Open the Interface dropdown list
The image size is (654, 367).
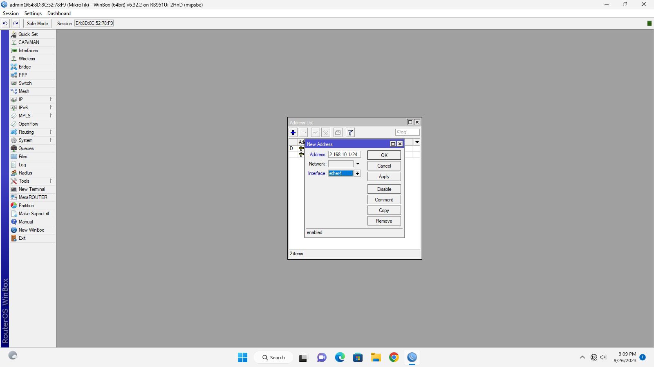pos(357,173)
